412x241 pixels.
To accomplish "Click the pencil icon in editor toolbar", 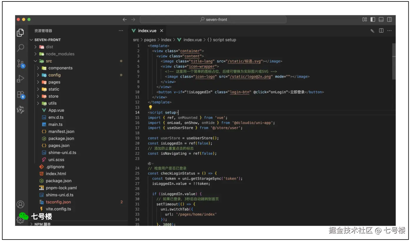I will coord(372,31).
